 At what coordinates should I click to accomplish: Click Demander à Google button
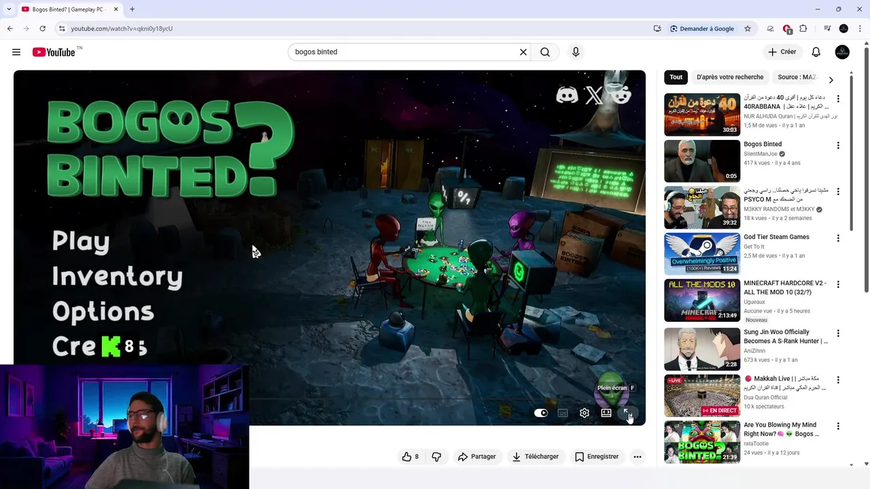pyautogui.click(x=702, y=29)
